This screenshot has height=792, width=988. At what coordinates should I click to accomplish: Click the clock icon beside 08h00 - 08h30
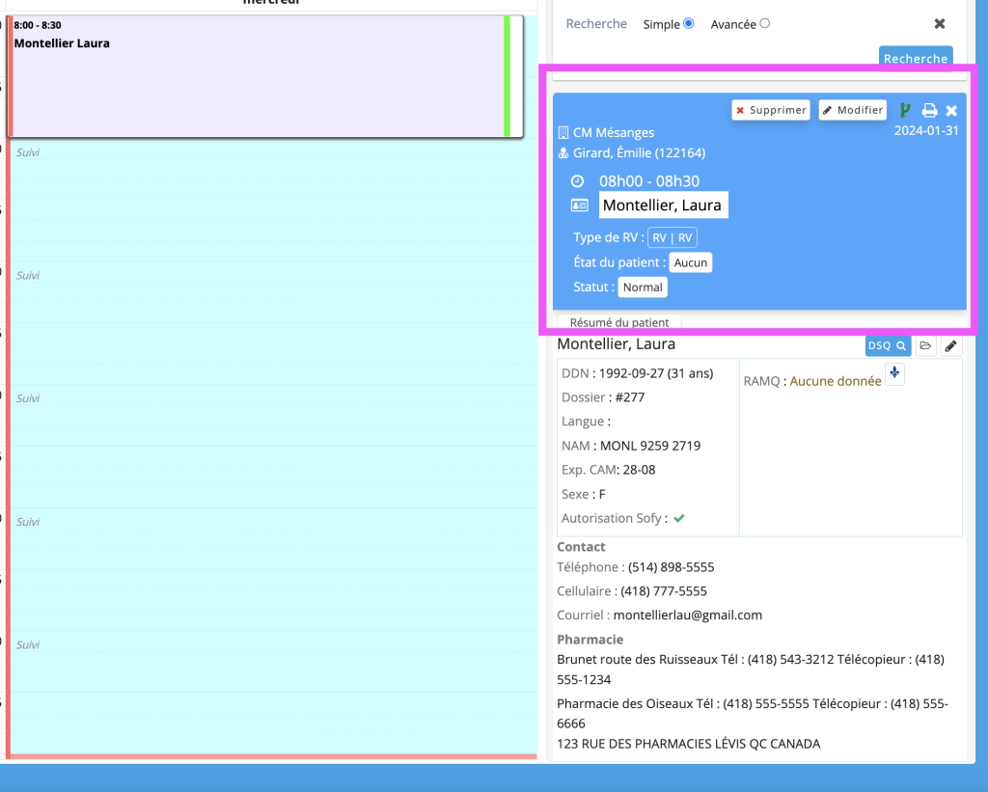coord(578,181)
